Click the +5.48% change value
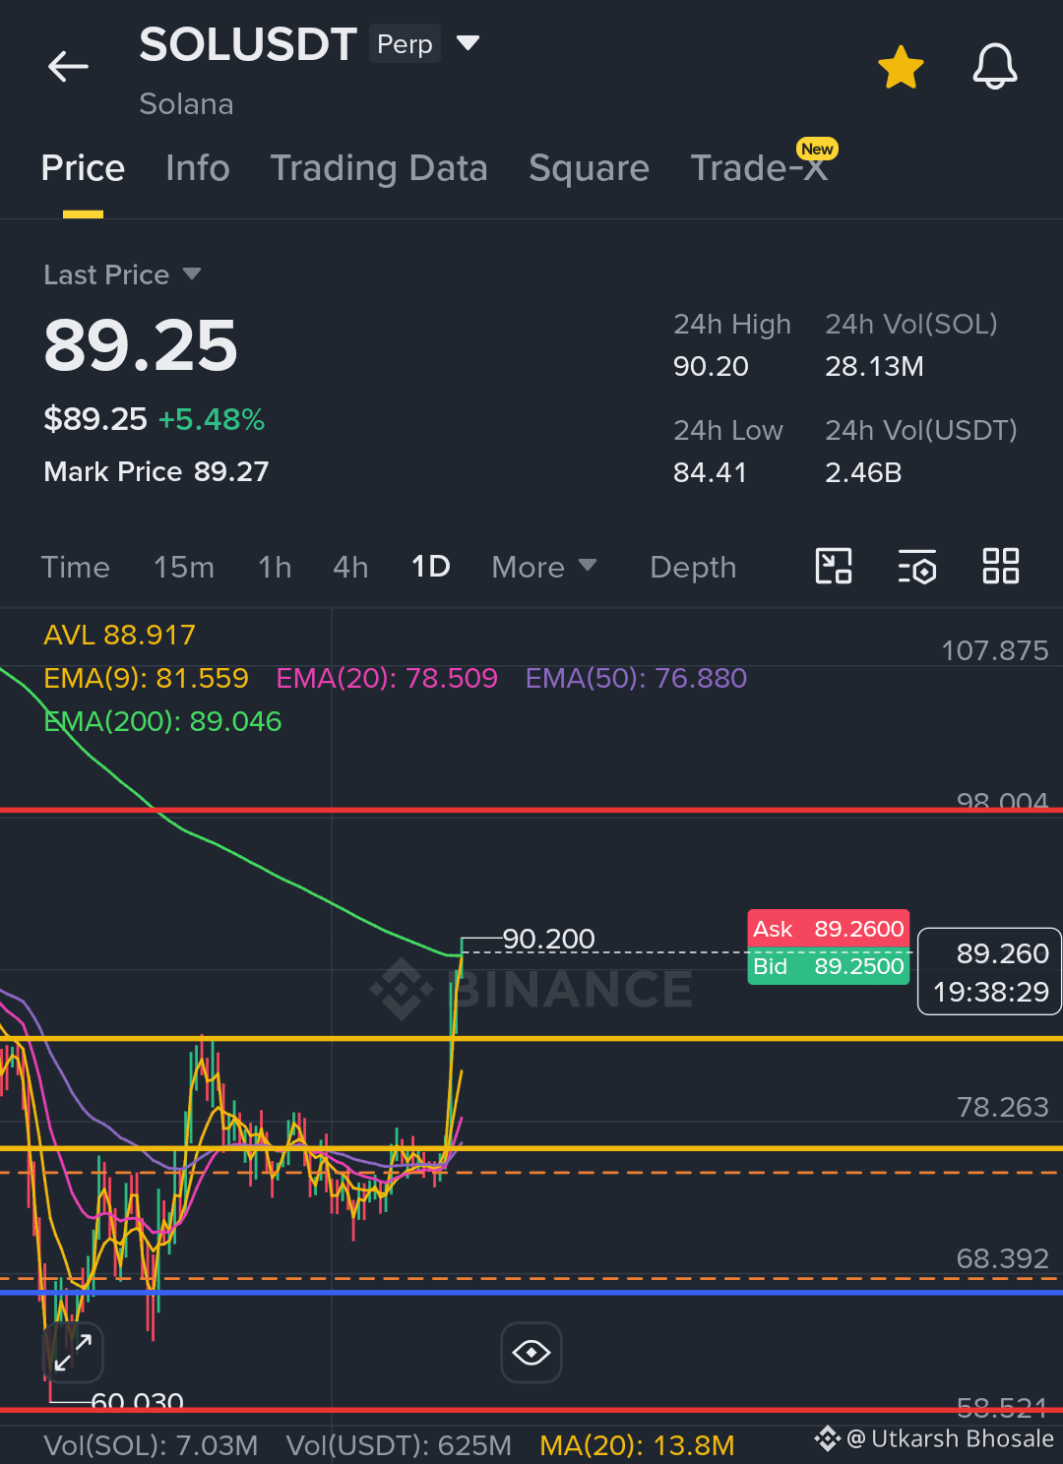This screenshot has height=1464, width=1063. point(212,420)
